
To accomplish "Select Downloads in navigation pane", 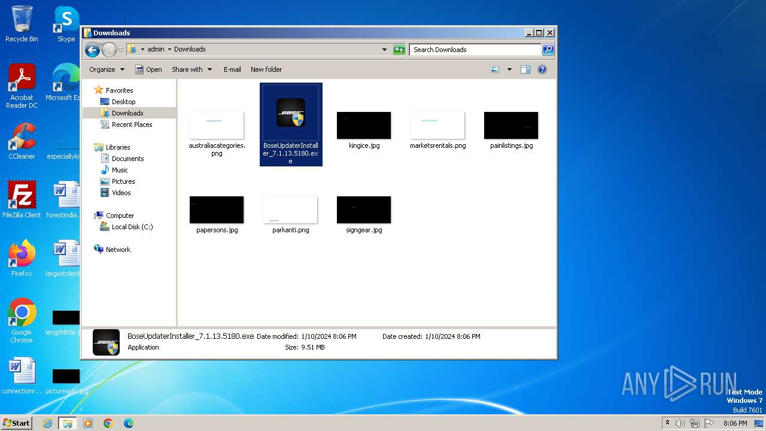I will point(127,113).
